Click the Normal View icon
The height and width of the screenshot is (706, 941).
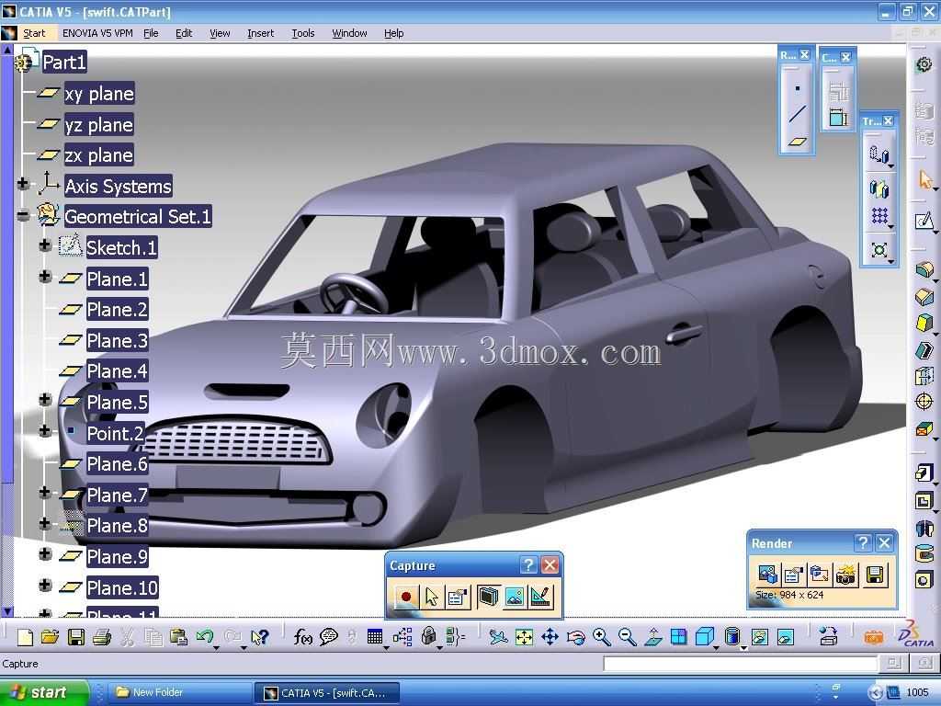tap(653, 636)
